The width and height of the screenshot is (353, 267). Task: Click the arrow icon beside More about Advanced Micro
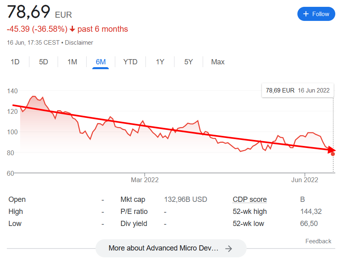point(228,249)
